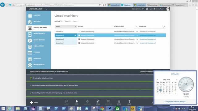The height and width of the screenshot is (111, 198).
Task: Open the user account email menu
Action: (157, 9)
